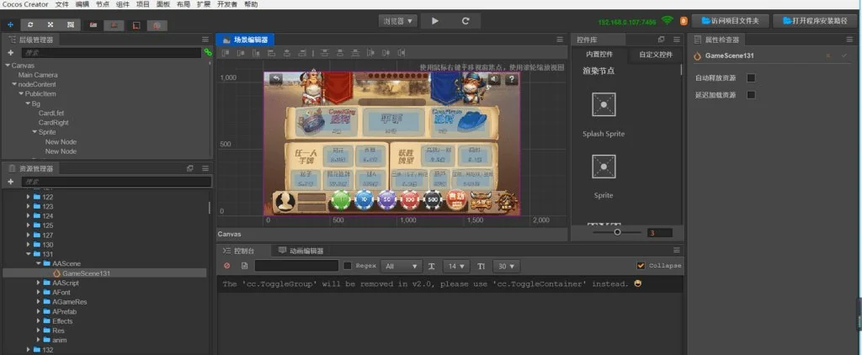The width and height of the screenshot is (862, 355).
Task: Enable the 自动释放资源 checkbox
Action: tap(751, 78)
